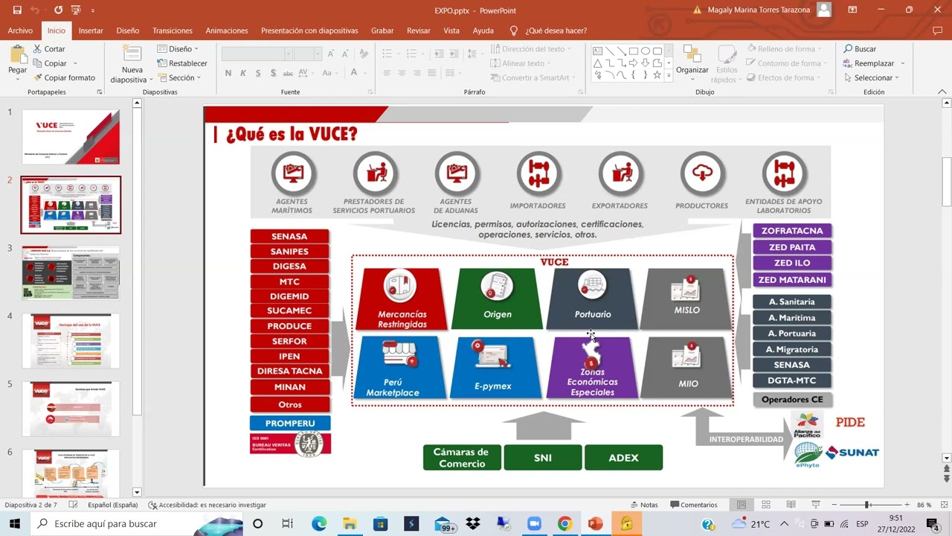This screenshot has width=952, height=536.
Task: Select the triangle shape in the shapes gallery
Action: (597, 63)
